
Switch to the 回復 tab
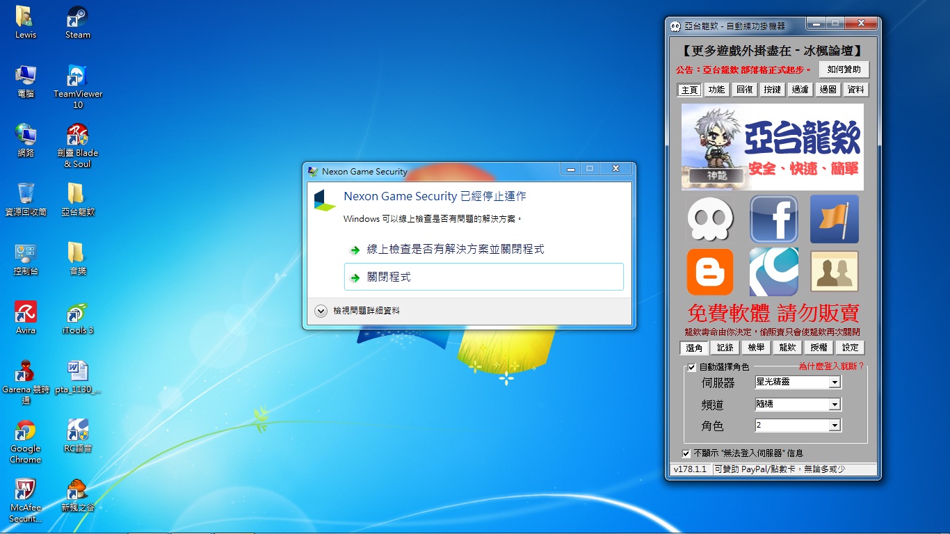pyautogui.click(x=745, y=90)
